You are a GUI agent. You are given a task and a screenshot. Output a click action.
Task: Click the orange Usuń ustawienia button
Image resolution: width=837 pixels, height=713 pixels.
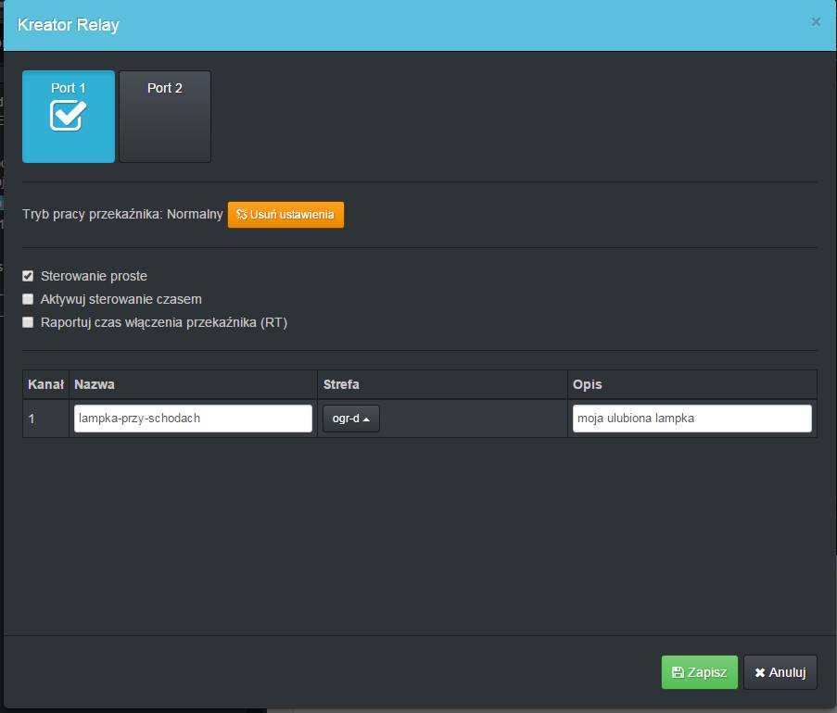click(285, 215)
